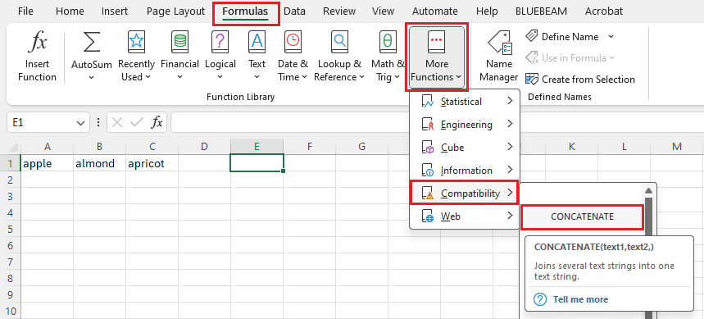Expand the Name Box dropdown arrow
Screen dimensions: 704x319
point(80,123)
